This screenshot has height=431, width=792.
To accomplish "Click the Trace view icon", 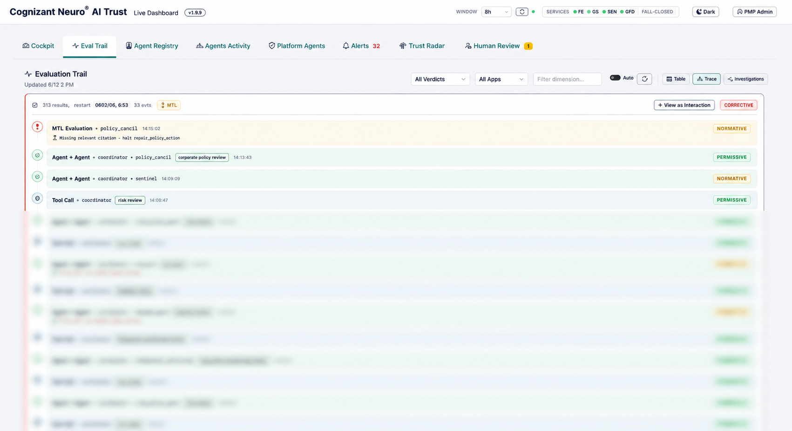I will tap(700, 79).
